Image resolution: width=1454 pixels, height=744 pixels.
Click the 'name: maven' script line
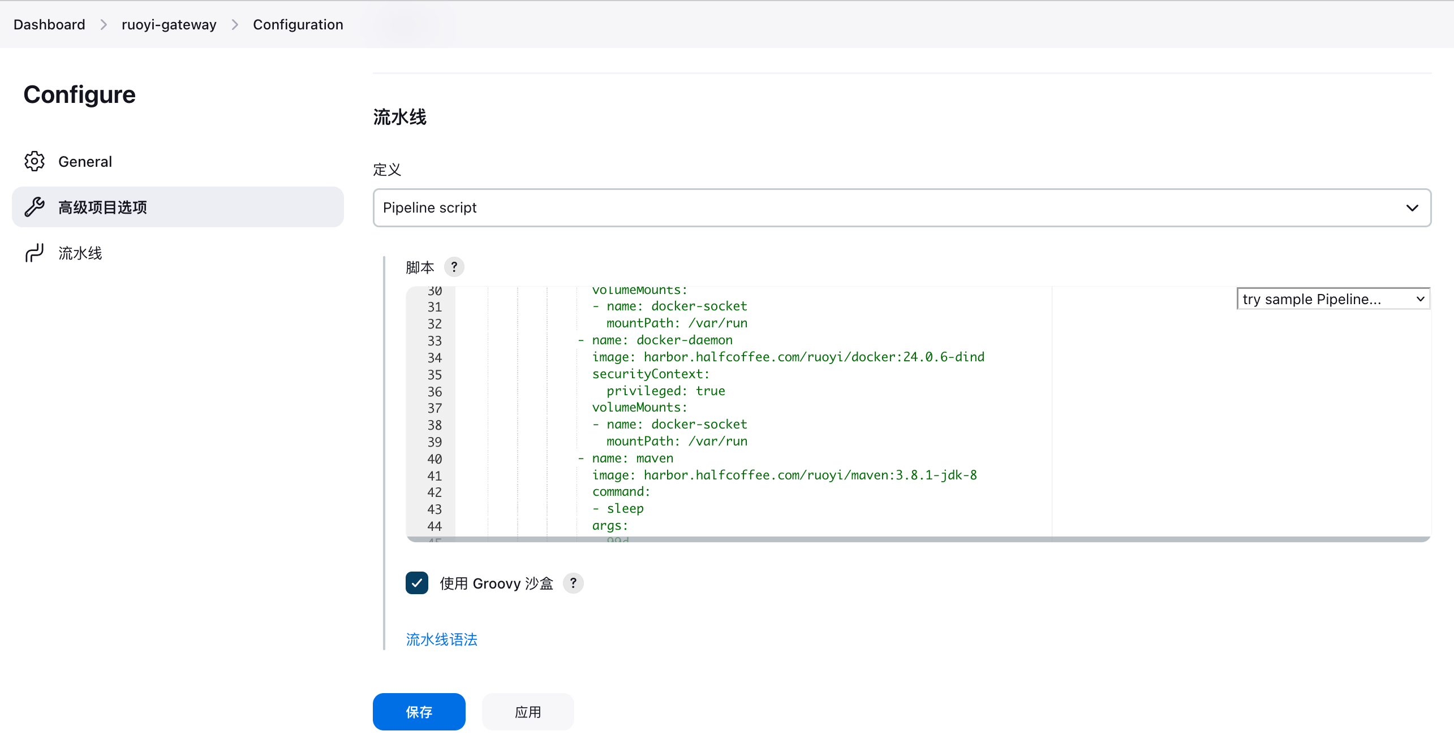(625, 458)
